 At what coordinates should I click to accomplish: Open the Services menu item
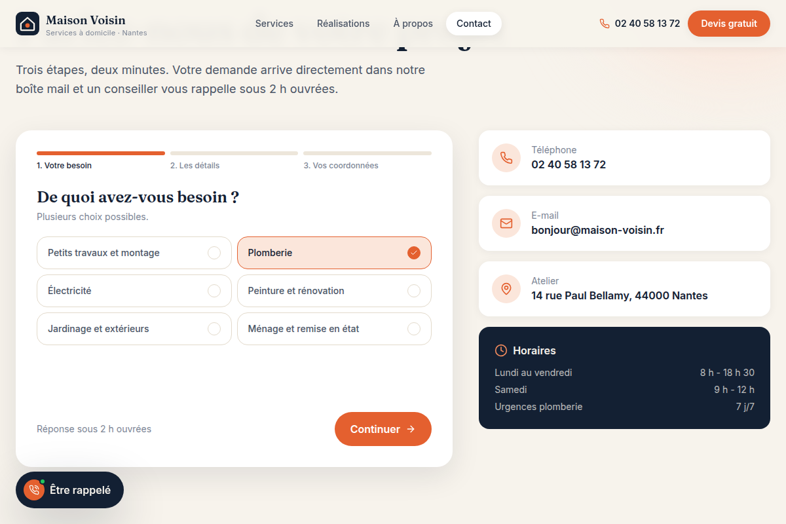click(x=274, y=24)
